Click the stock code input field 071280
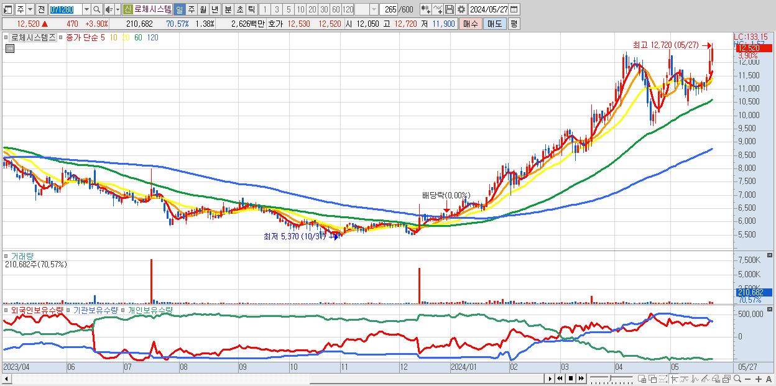776x386 pixels. [65, 9]
